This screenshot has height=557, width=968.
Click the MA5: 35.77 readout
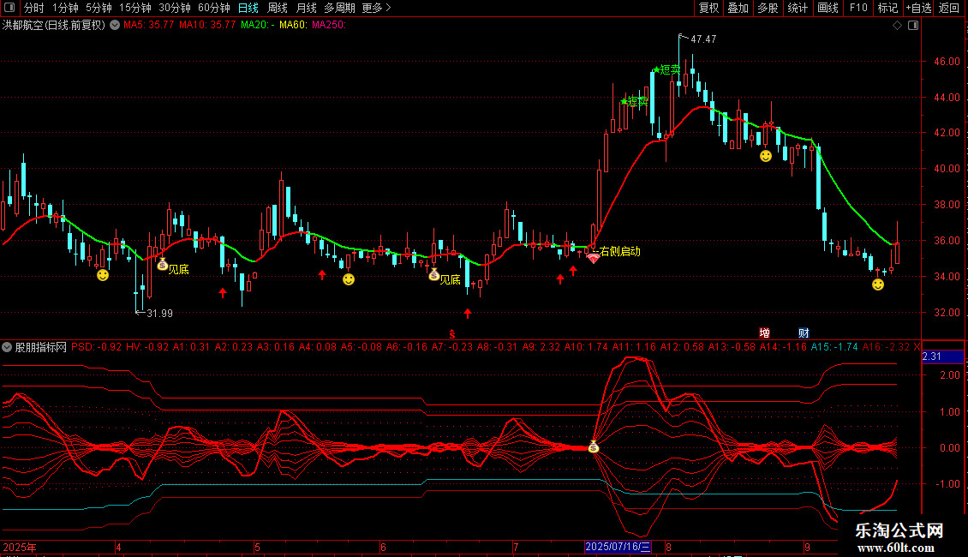pos(149,26)
